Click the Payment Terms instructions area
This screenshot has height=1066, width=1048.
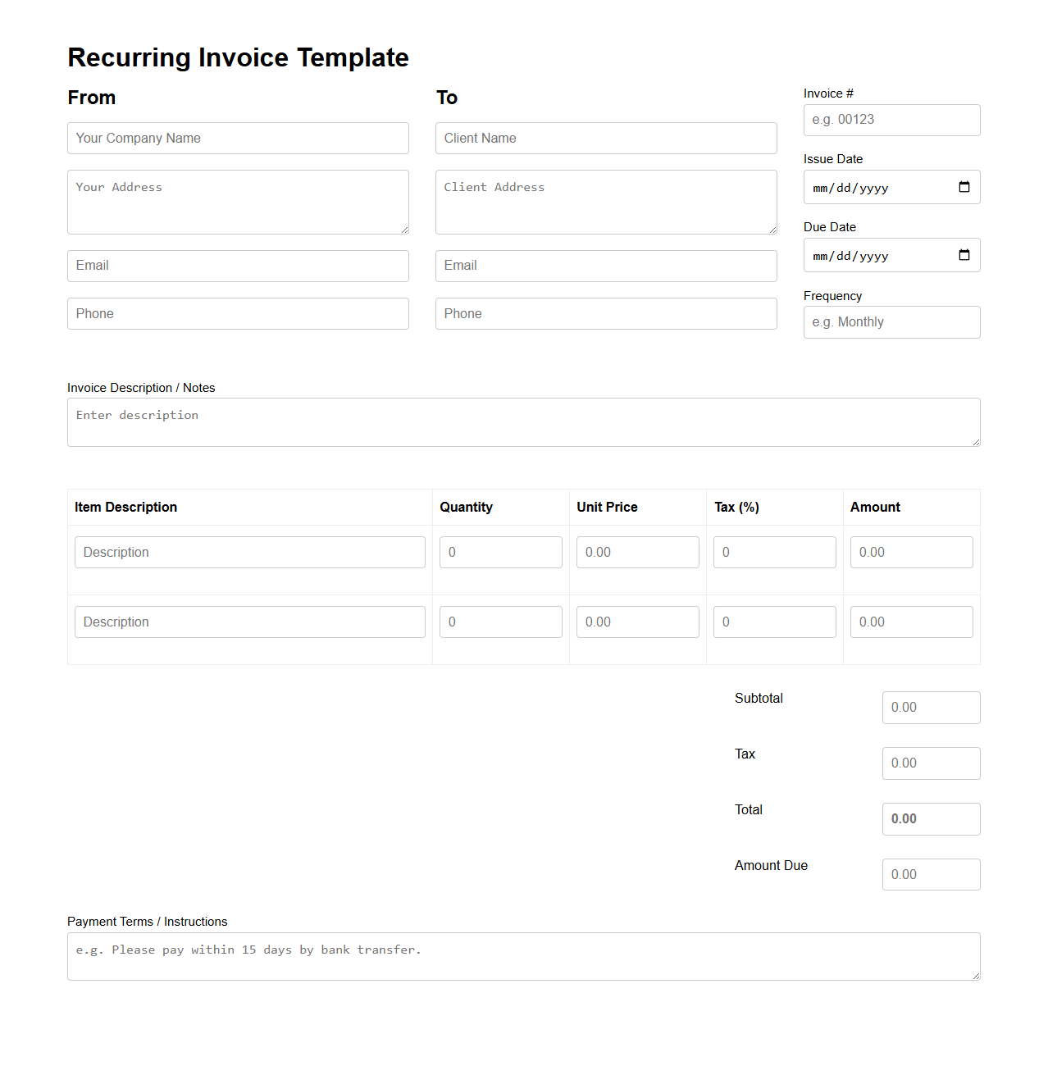[x=523, y=955]
